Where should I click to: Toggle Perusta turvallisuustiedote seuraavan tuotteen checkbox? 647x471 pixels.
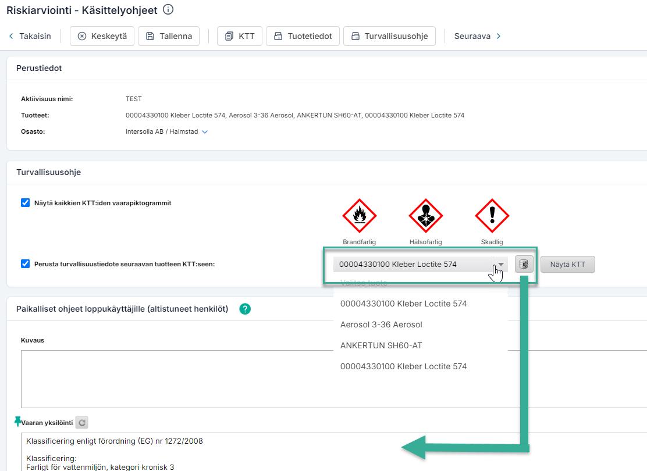[x=25, y=264]
